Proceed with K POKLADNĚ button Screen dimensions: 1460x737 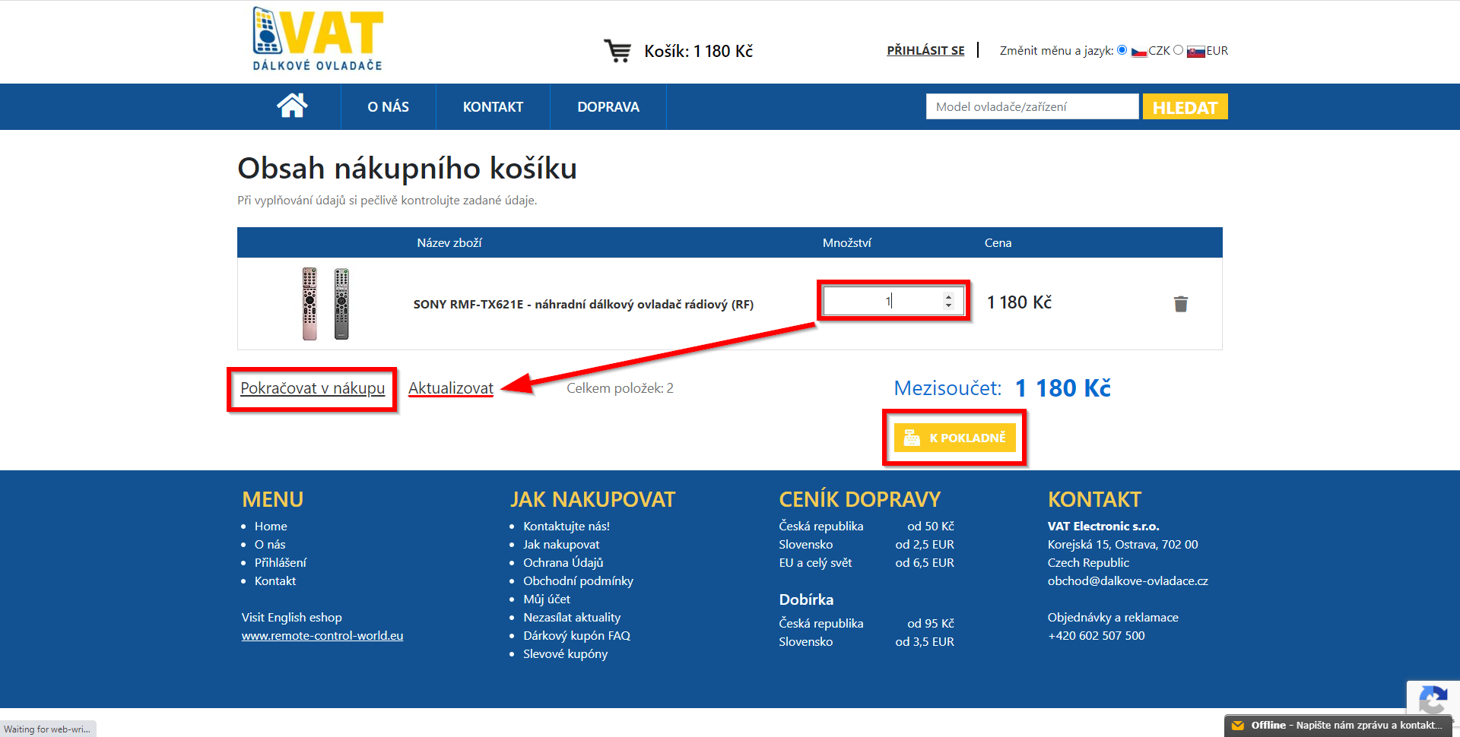click(x=954, y=438)
